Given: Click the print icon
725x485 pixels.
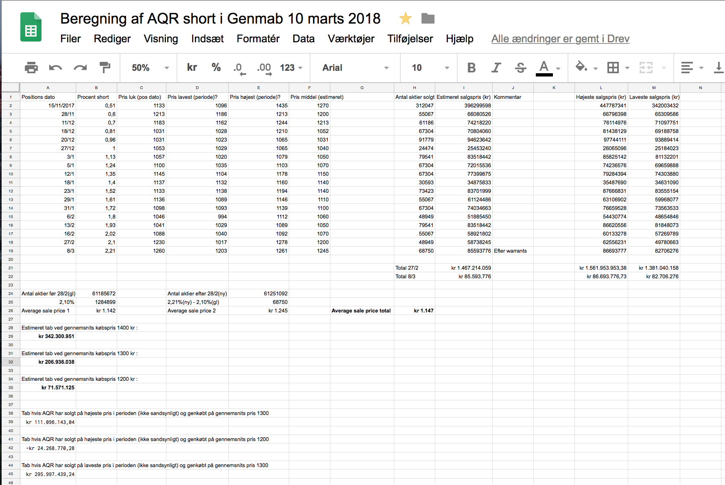Looking at the screenshot, I should coord(31,68).
